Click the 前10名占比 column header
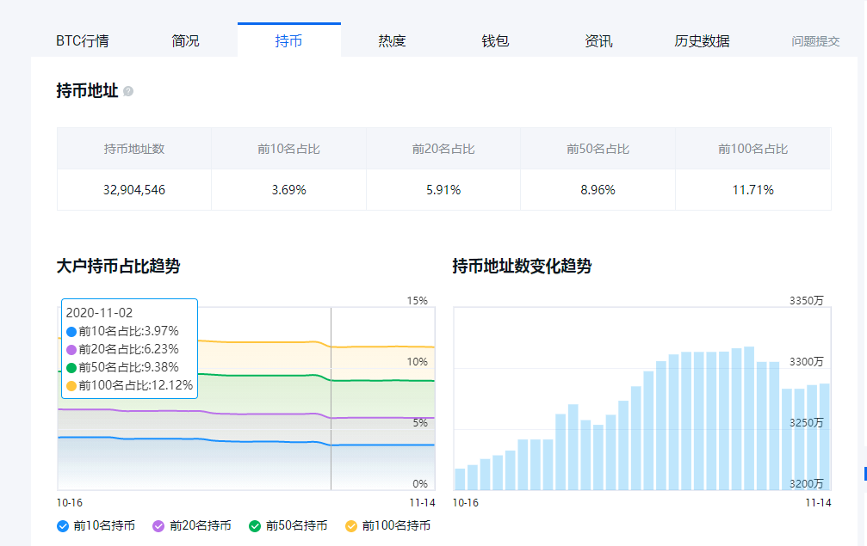The image size is (867, 546). [x=288, y=149]
